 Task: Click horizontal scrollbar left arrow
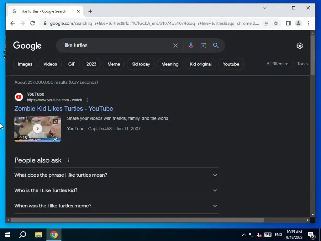click(8, 220)
